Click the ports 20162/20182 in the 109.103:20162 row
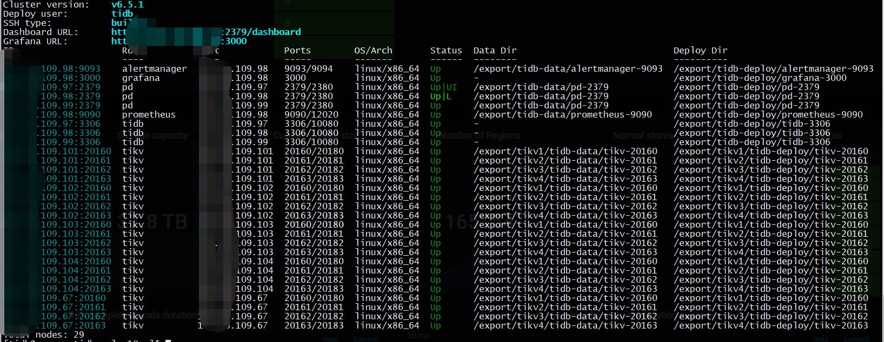Screen dimensions: 884x342 click(x=314, y=243)
